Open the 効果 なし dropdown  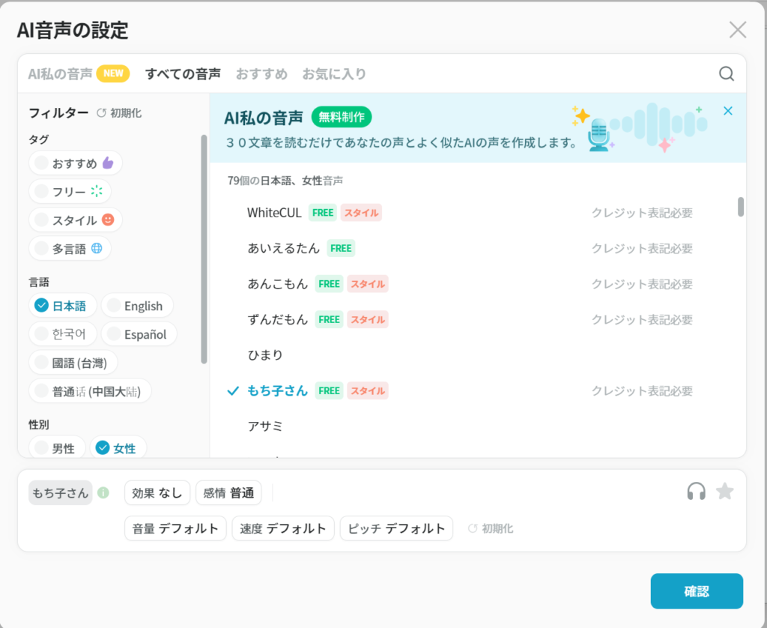(157, 493)
